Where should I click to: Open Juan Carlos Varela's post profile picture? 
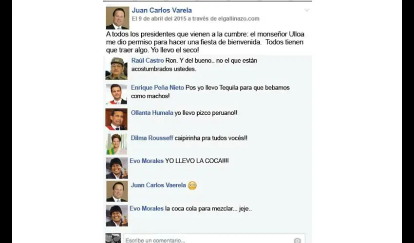[117, 17]
